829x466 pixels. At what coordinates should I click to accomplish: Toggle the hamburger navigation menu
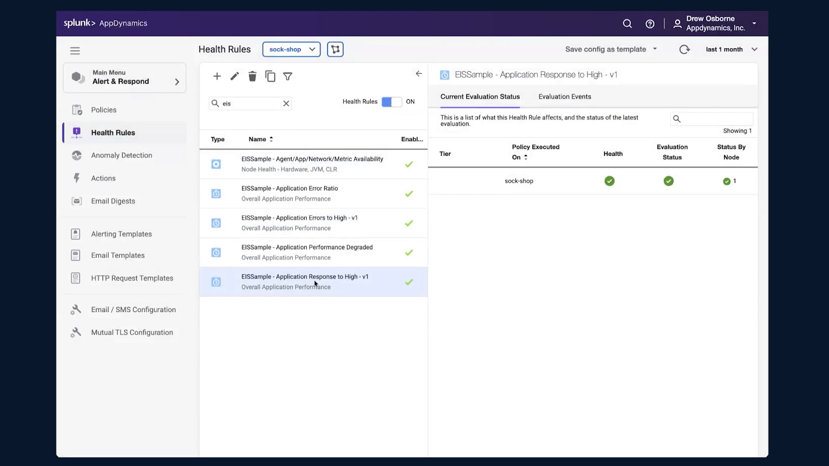coord(75,51)
